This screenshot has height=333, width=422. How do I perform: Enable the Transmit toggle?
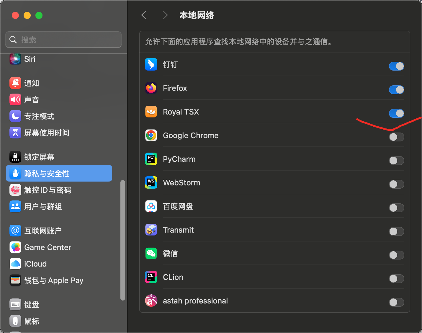click(396, 231)
